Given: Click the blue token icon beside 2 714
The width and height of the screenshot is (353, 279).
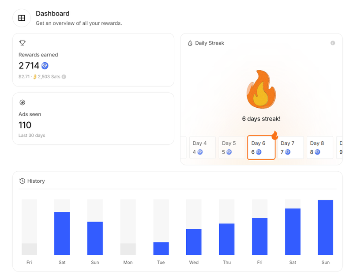Looking at the screenshot, I should pos(45,66).
